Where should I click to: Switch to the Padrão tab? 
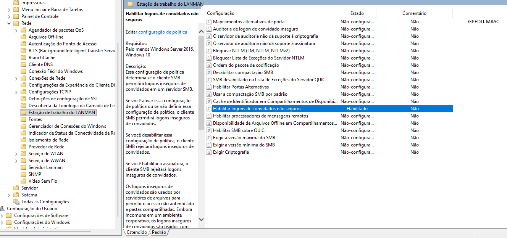pos(159,232)
